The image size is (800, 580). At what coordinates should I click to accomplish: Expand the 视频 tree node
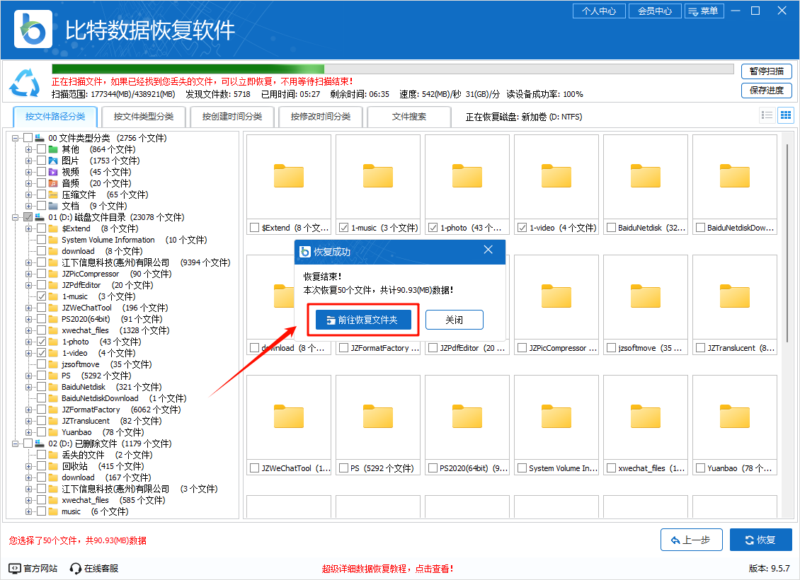tap(28, 172)
